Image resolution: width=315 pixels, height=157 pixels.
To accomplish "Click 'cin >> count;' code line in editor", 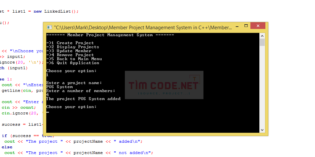I will (x=19, y=107).
